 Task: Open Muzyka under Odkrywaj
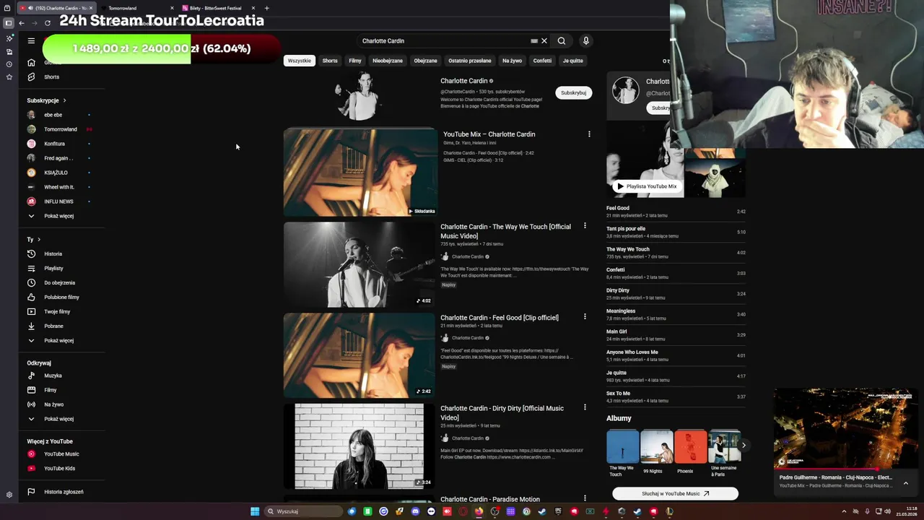tap(53, 376)
